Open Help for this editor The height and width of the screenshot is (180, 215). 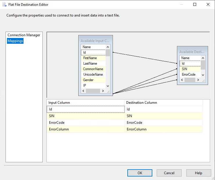click(x=198, y=173)
